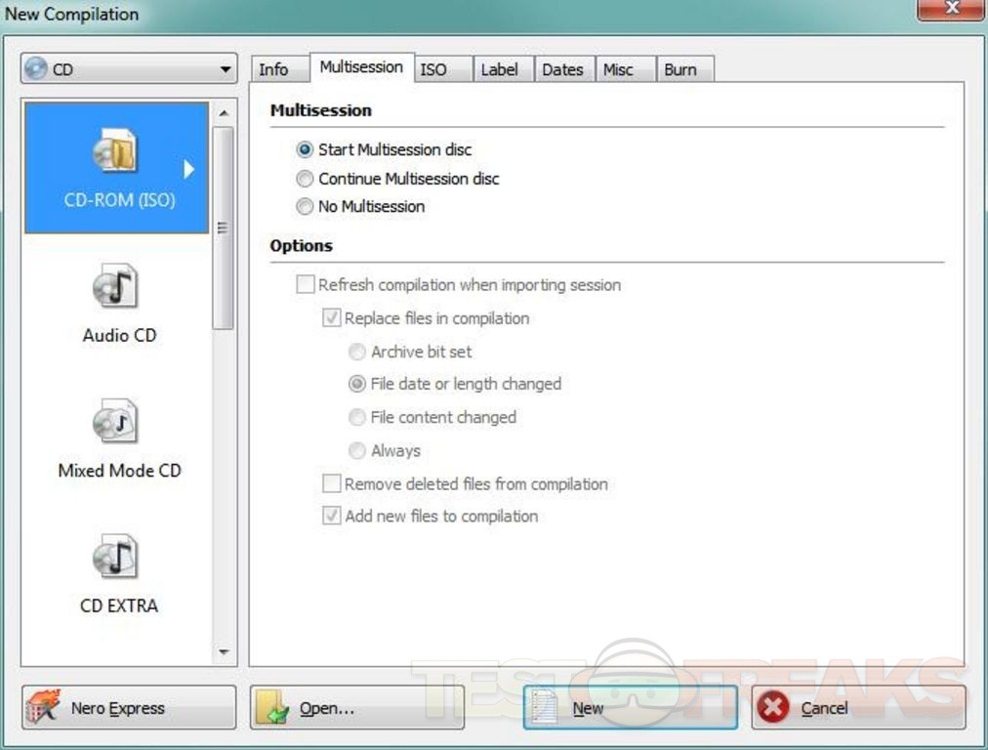Select Start Multisession disc option
This screenshot has height=750, width=988.
click(x=305, y=150)
